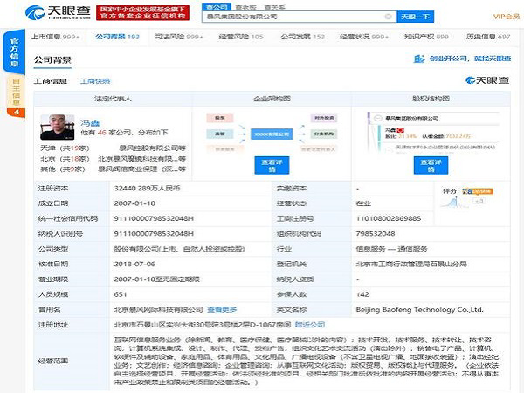The image size is (524, 393).
Task: Click the 登记机关 value 石景山分局
Action: click(x=411, y=264)
